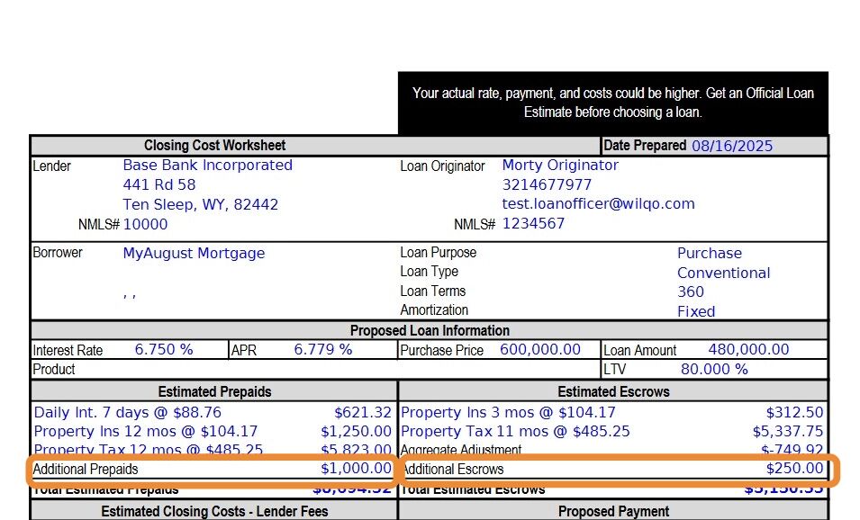Click Property Ins 3 mos @ $104.17 line
Screen dimensions: 860x520
pyautogui.click(x=508, y=412)
